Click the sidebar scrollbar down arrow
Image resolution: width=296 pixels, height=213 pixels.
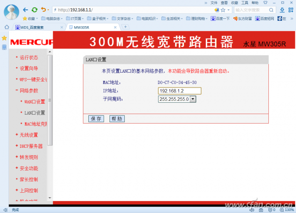(x=50, y=198)
